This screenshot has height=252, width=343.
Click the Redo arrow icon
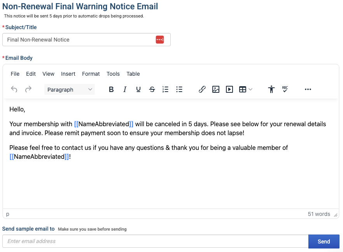tap(28, 89)
